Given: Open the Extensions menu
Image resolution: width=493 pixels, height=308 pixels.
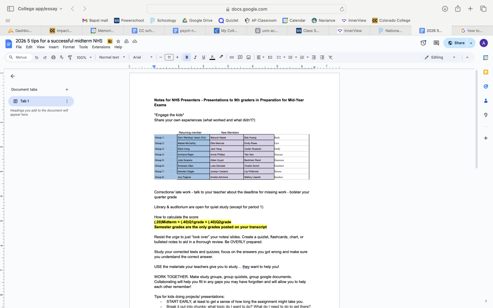Looking at the screenshot, I should pyautogui.click(x=101, y=47).
